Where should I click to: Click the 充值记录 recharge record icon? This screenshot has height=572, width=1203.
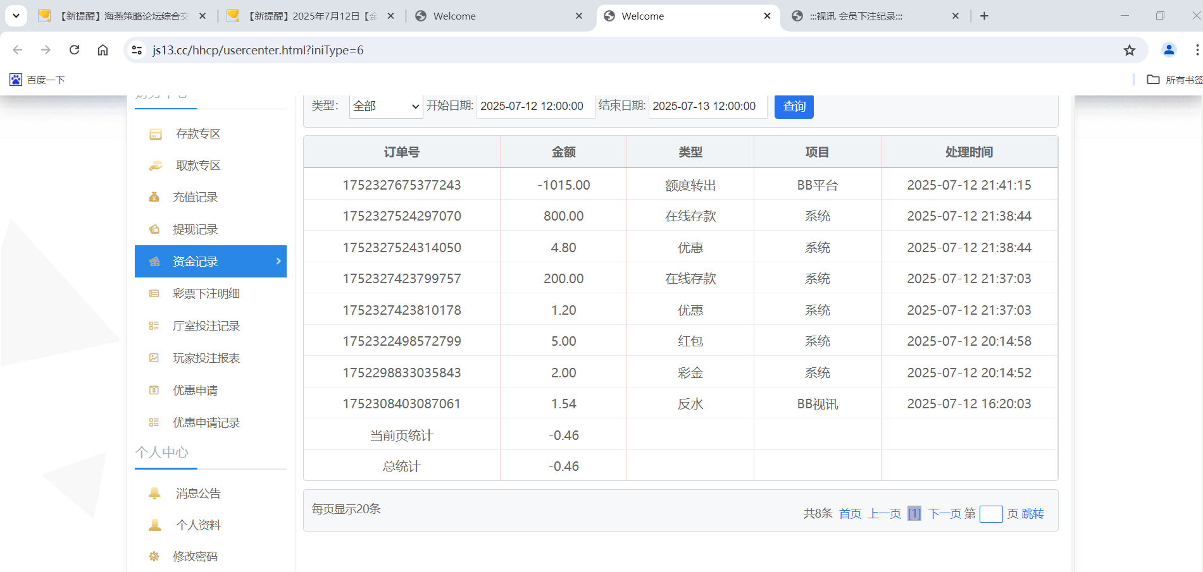pyautogui.click(x=154, y=197)
